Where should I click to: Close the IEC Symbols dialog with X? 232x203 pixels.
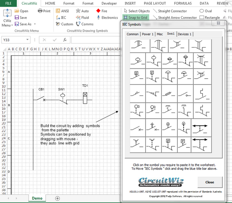point(218,23)
